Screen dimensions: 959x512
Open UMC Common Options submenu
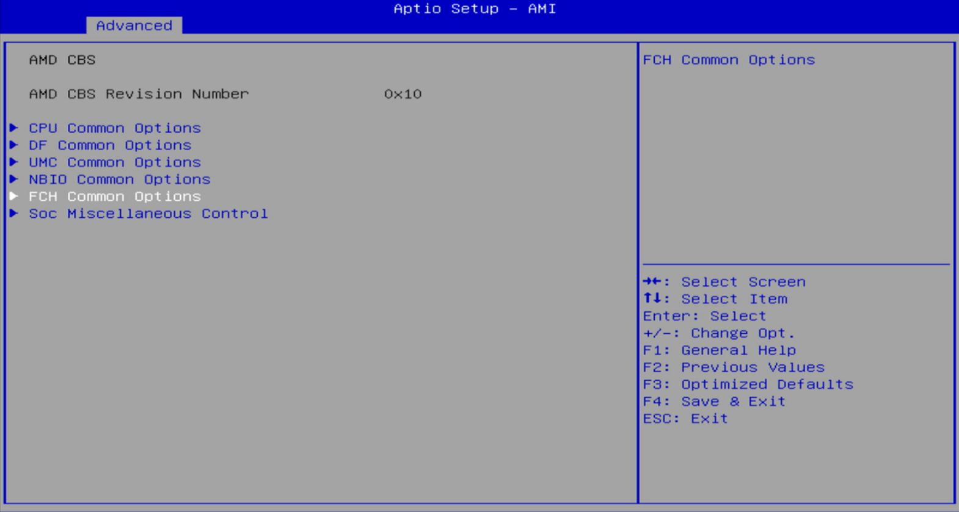click(115, 162)
